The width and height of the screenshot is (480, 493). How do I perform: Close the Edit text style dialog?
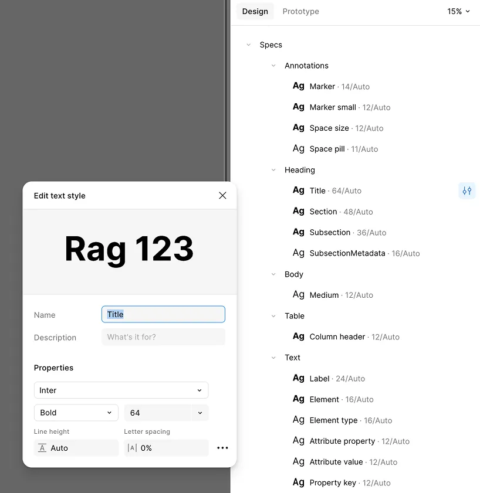pyautogui.click(x=222, y=196)
